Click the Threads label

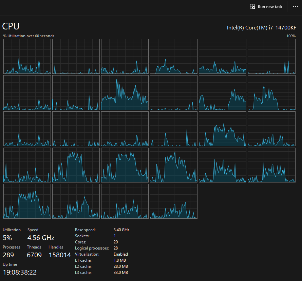(34, 247)
